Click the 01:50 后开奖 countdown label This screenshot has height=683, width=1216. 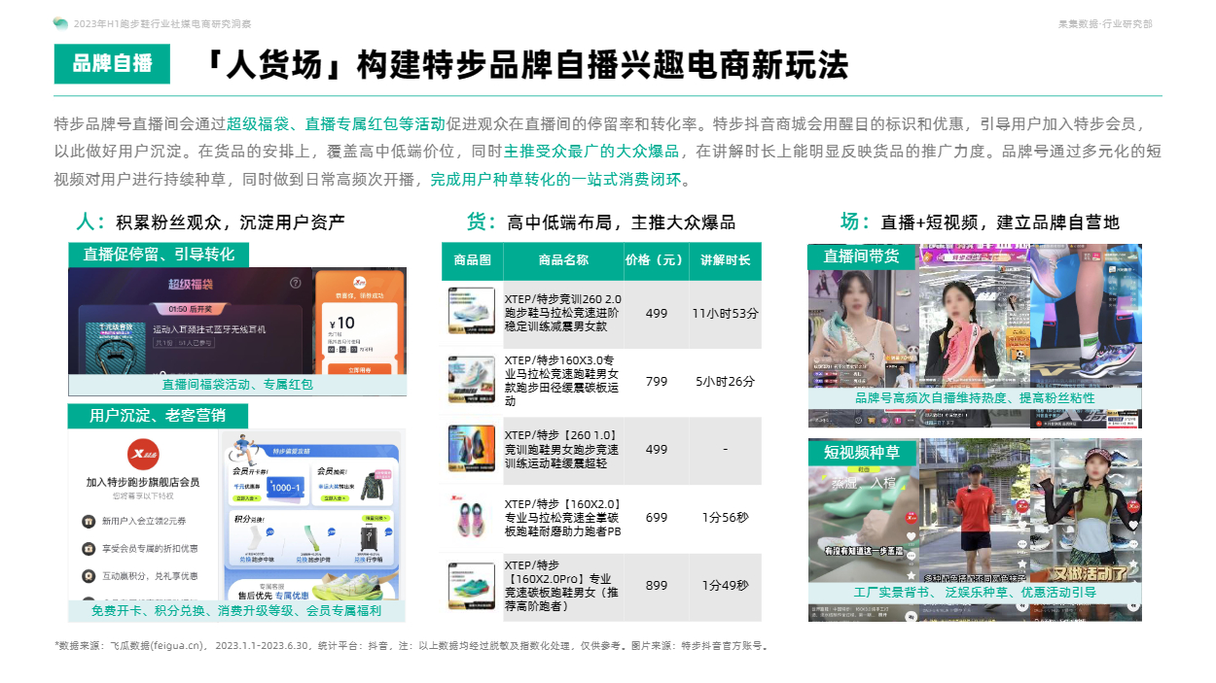click(x=189, y=308)
